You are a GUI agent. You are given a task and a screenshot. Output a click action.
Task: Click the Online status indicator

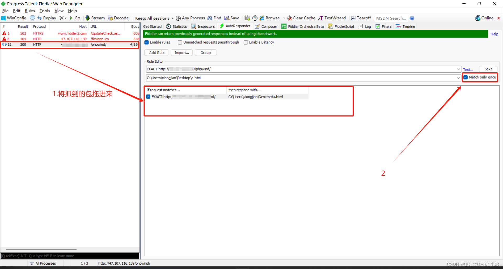pos(484,18)
